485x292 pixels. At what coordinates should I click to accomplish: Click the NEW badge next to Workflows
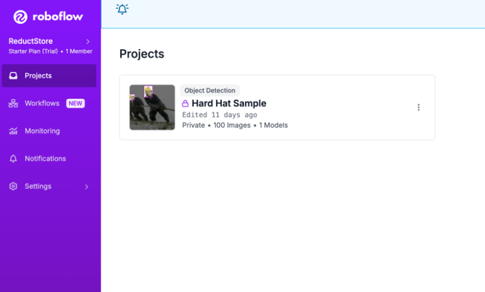[75, 104]
